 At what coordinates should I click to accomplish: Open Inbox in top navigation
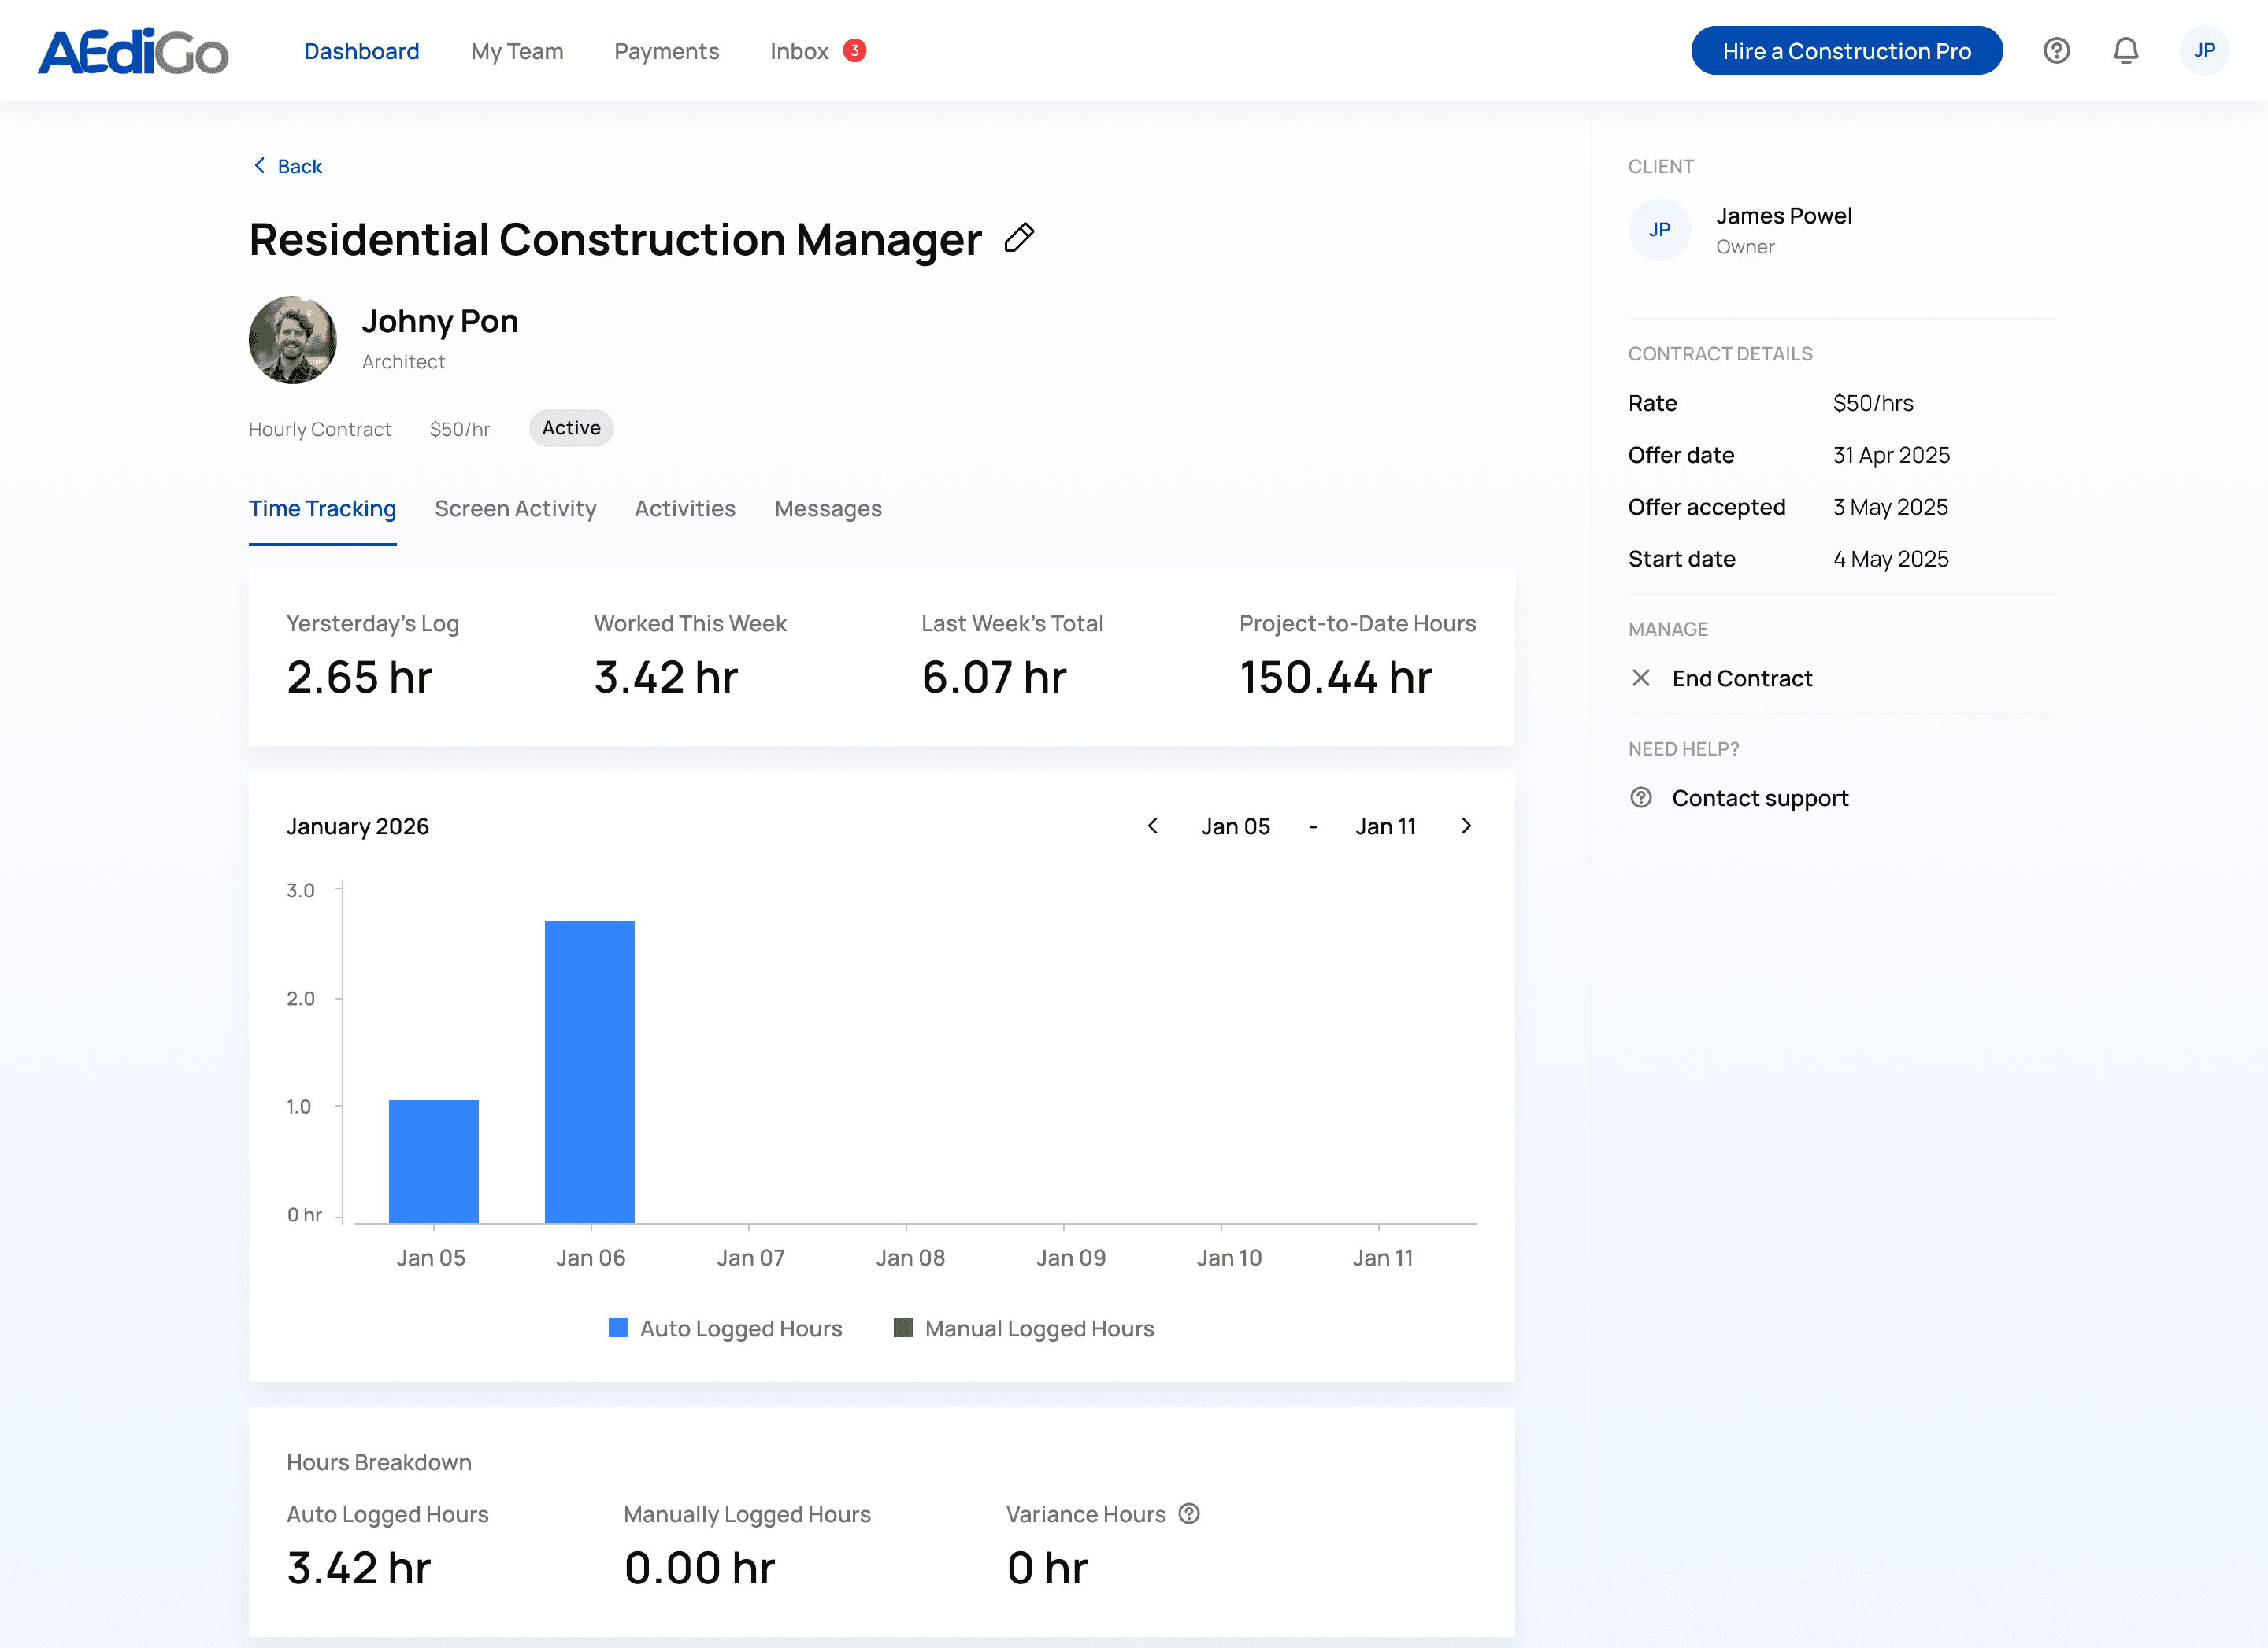799,51
